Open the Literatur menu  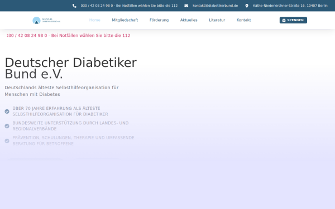click(217, 20)
